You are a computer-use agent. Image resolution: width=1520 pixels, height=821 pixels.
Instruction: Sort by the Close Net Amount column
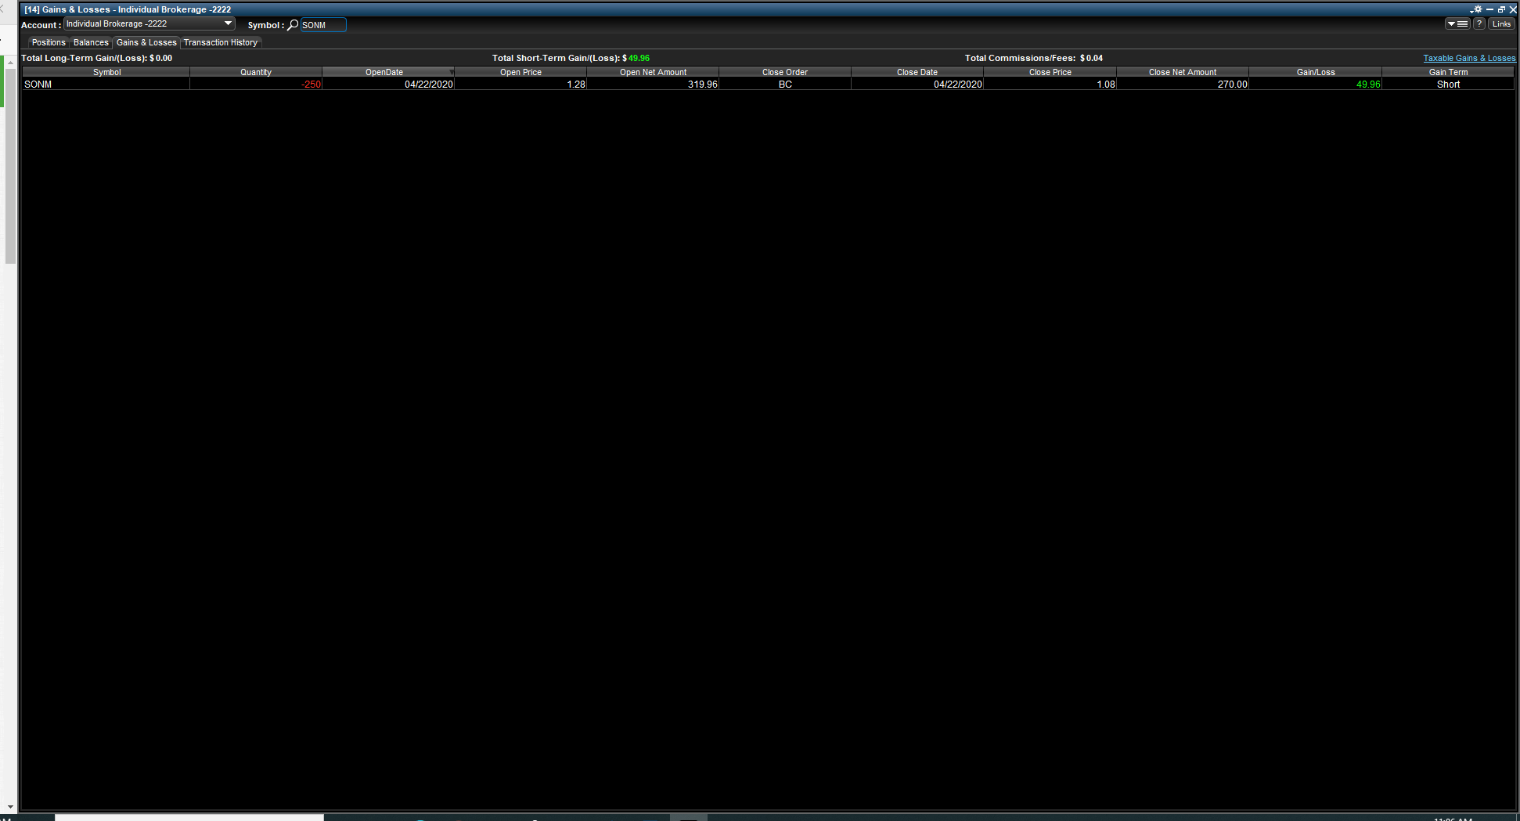click(1183, 72)
